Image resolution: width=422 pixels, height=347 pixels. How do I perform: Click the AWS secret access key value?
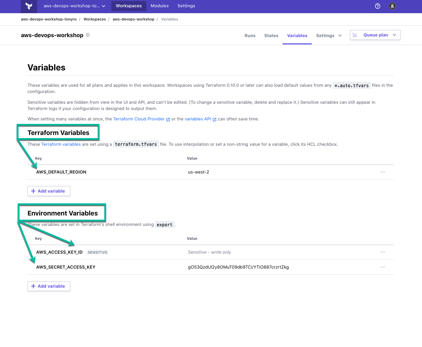(239, 267)
